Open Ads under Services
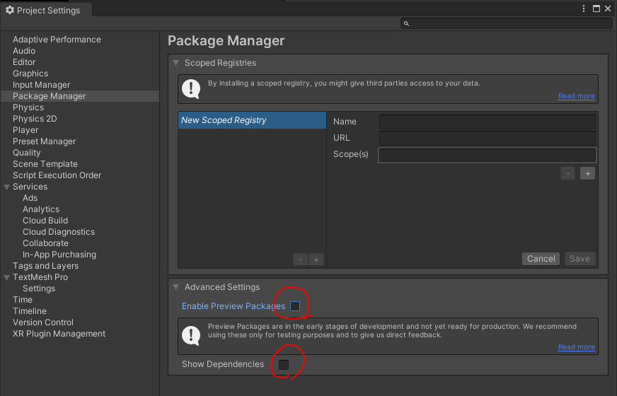 [x=30, y=198]
